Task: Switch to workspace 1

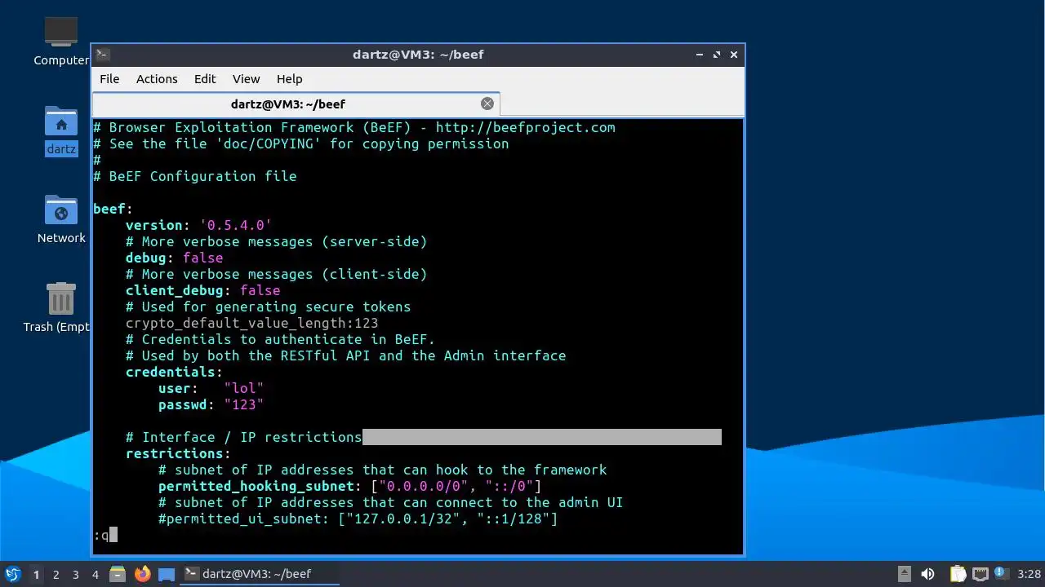Action: (36, 575)
